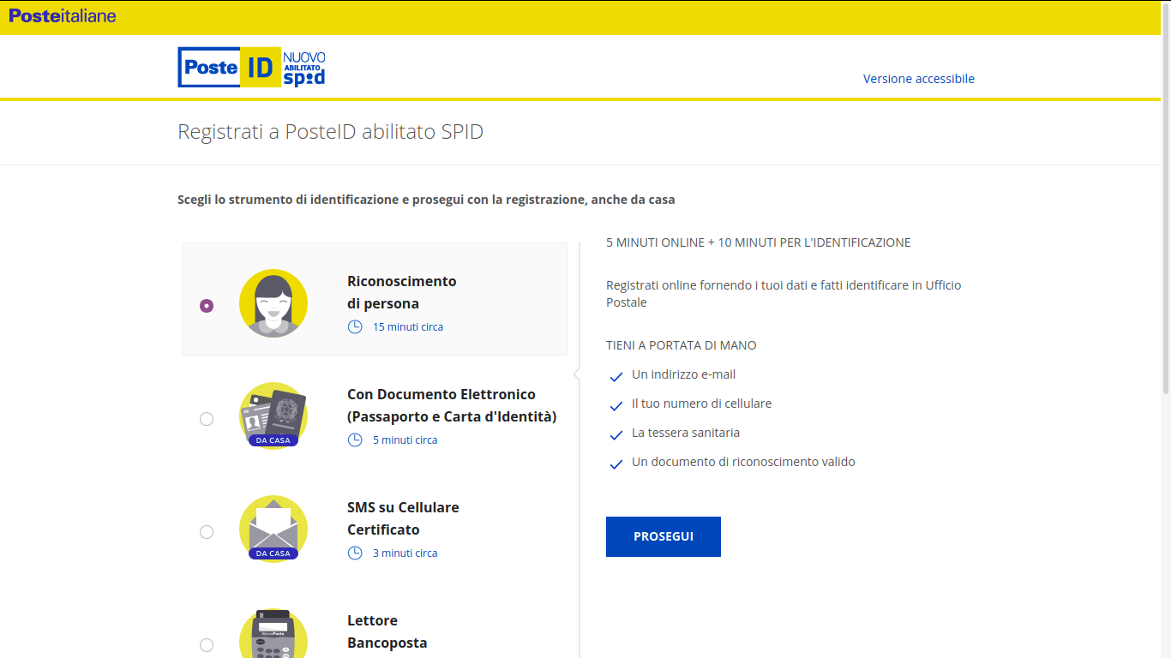Click the passport and ID card icon
The height and width of the screenshot is (658, 1171).
tap(273, 416)
